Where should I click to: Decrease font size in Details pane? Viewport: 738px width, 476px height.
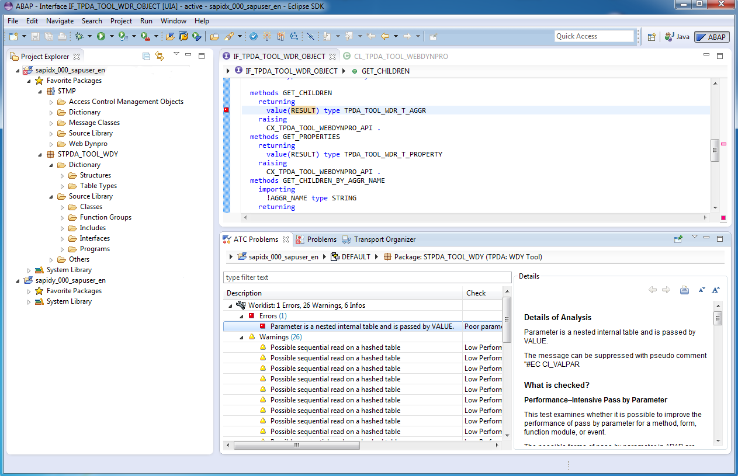(x=702, y=290)
